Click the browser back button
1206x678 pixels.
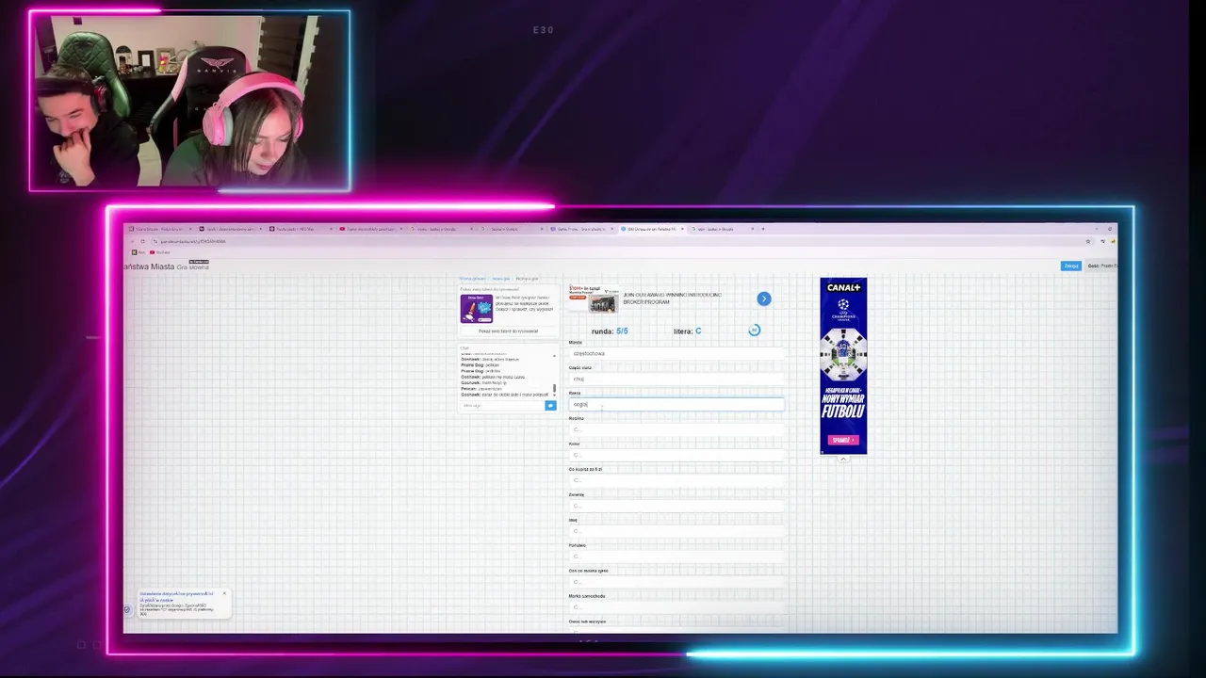(133, 241)
